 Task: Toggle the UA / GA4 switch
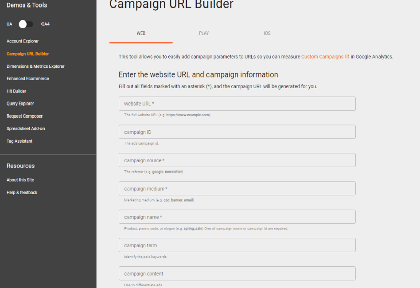(x=26, y=24)
